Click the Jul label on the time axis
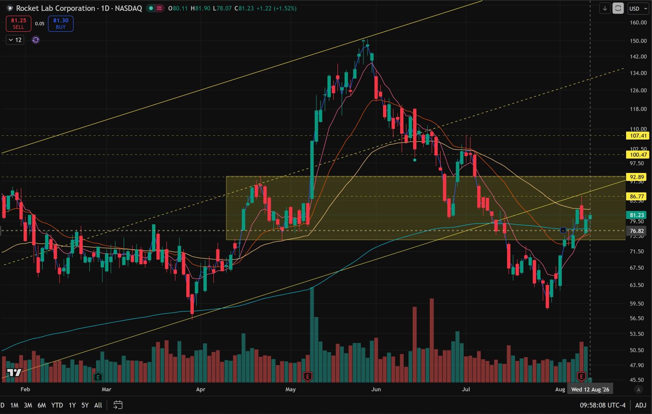This screenshot has width=652, height=414. tap(466, 389)
